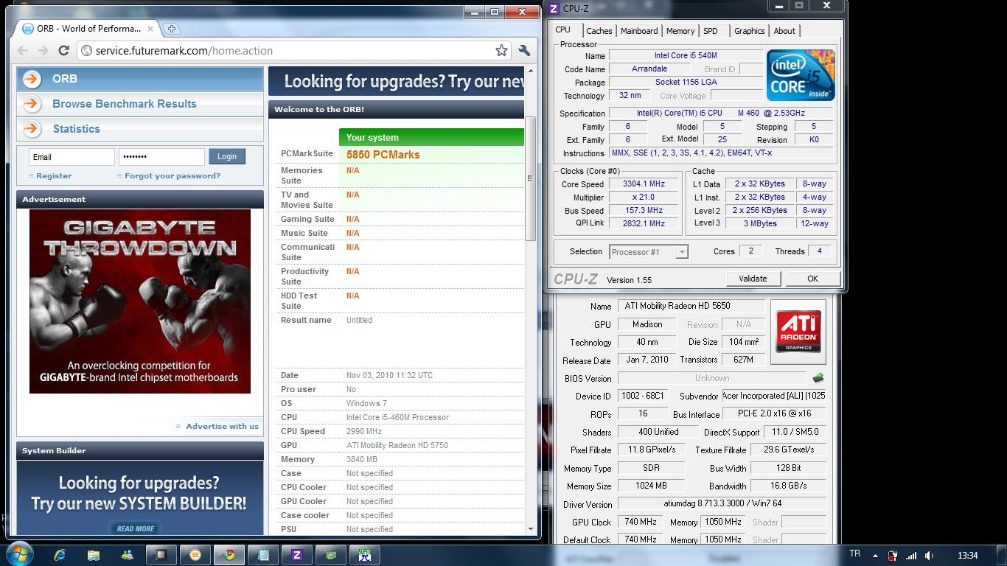Viewport: 1007px width, 566px height.
Task: Click the Memory Size 1024 MB field
Action: pyautogui.click(x=651, y=486)
